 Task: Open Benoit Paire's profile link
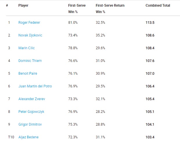click(28, 73)
